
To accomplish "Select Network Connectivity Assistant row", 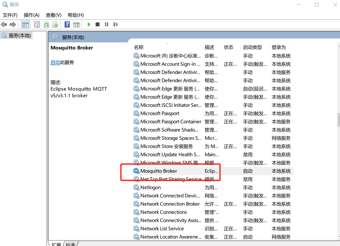I will [x=213, y=221].
